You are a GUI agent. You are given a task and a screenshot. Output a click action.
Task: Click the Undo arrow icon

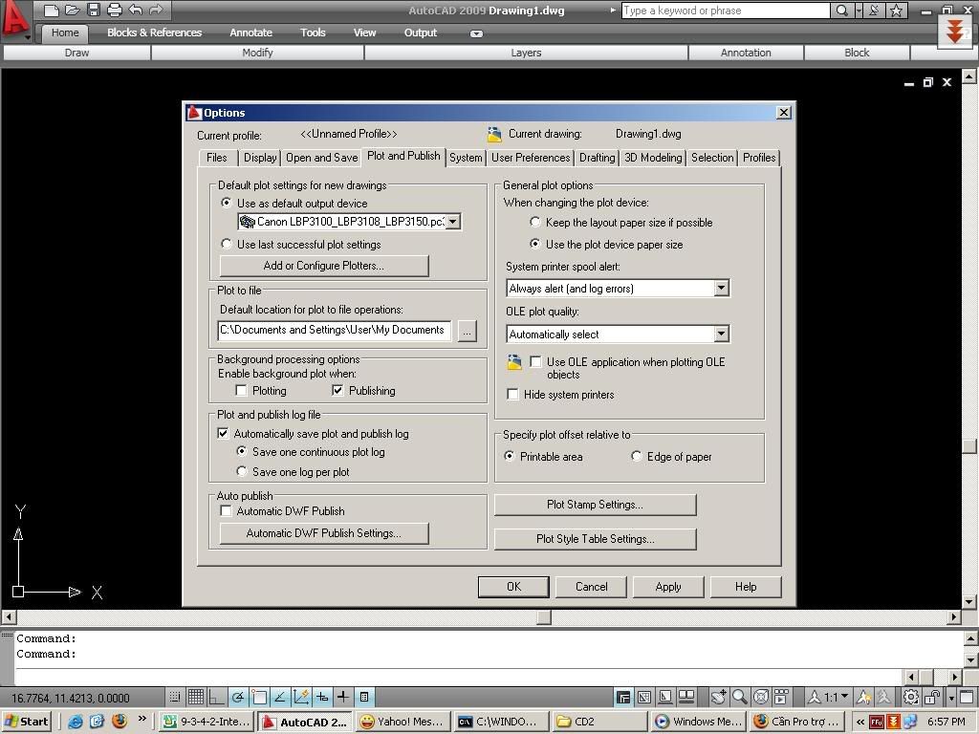click(x=136, y=10)
